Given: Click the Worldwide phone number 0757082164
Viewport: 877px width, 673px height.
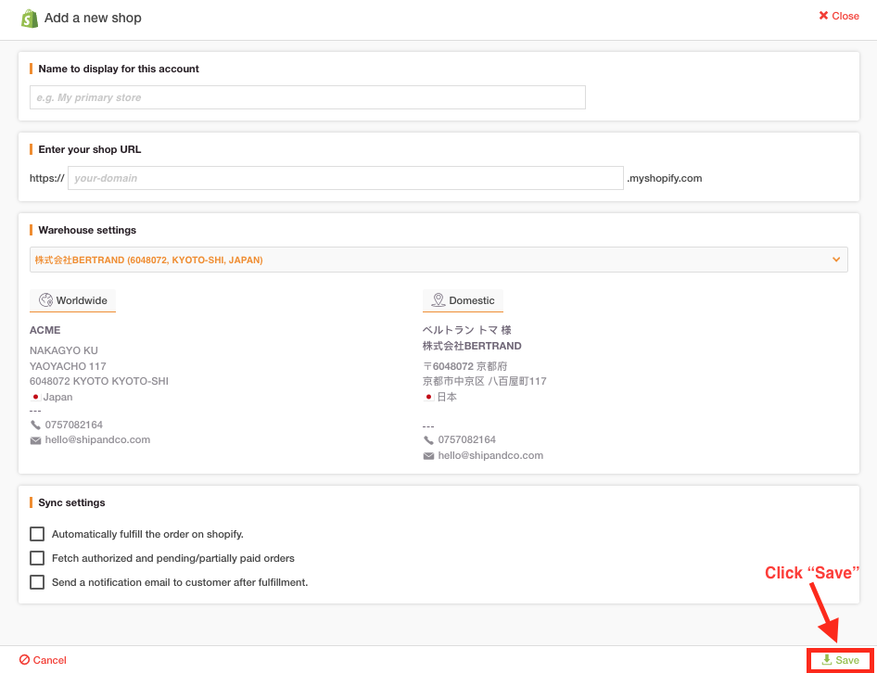Looking at the screenshot, I should pos(74,425).
